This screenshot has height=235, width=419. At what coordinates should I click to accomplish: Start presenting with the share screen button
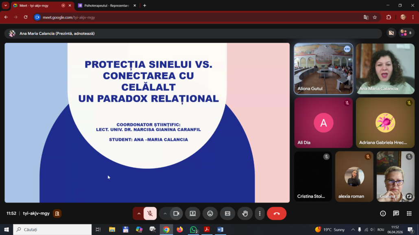click(193, 213)
